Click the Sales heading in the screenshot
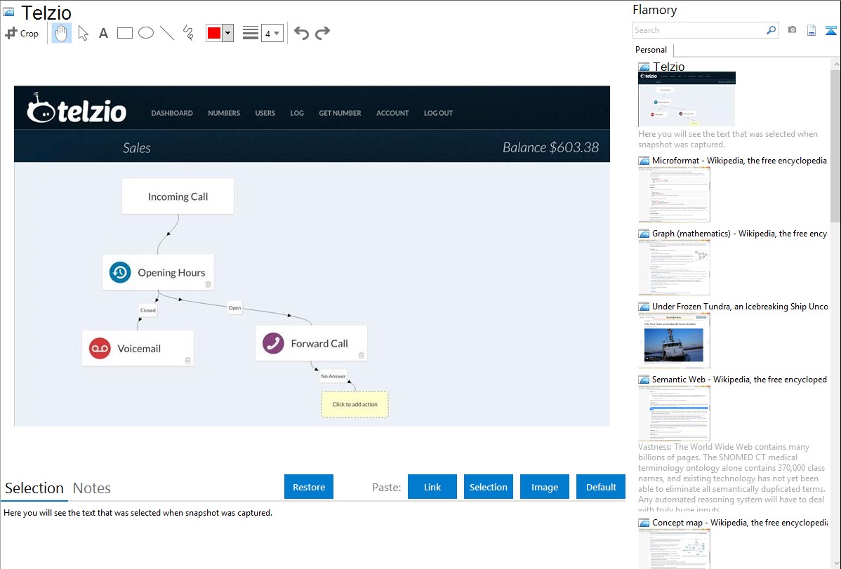 pos(137,148)
